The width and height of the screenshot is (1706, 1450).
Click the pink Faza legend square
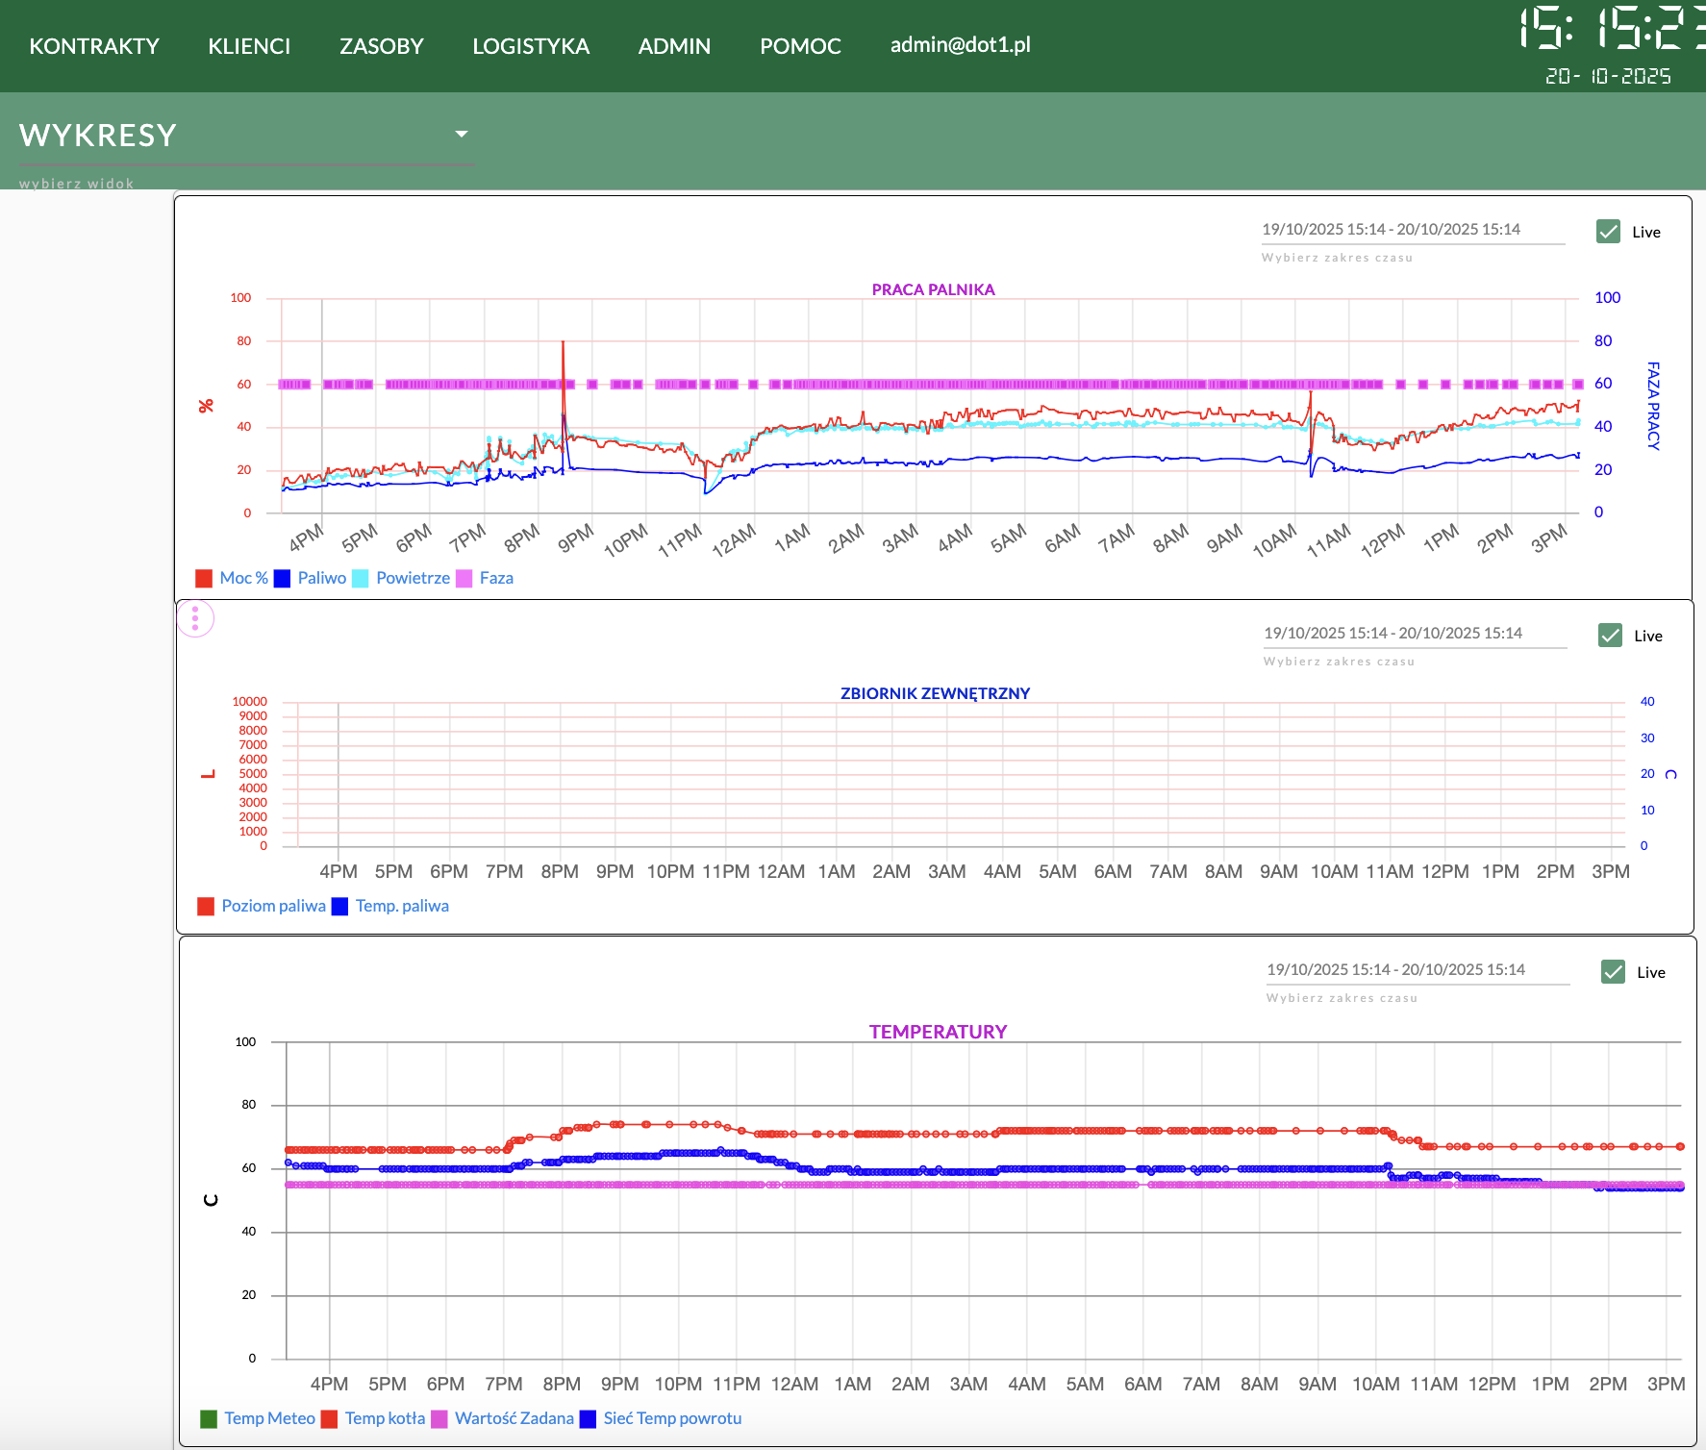464,579
